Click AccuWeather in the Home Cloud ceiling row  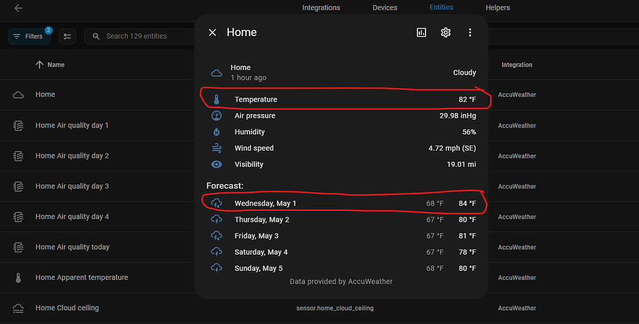click(517, 308)
